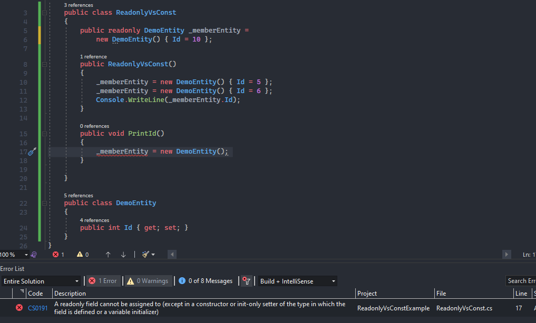Image resolution: width=536 pixels, height=323 pixels.
Task: Click the warning badge in the editor status bar
Action: (79, 254)
